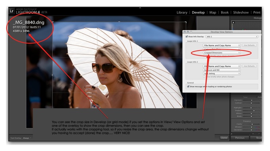This screenshot has height=151, width=270.
Task: Open the Exposure and ISO dropdown
Action: 222,70
